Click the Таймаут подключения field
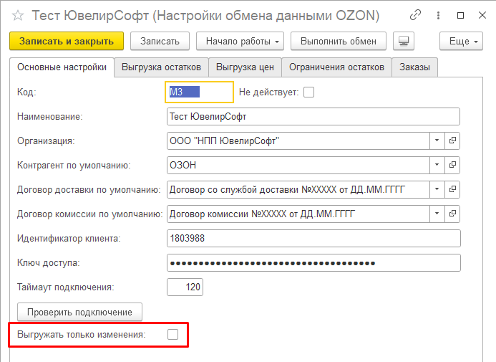Screen dimensions: 496x362 (185, 287)
